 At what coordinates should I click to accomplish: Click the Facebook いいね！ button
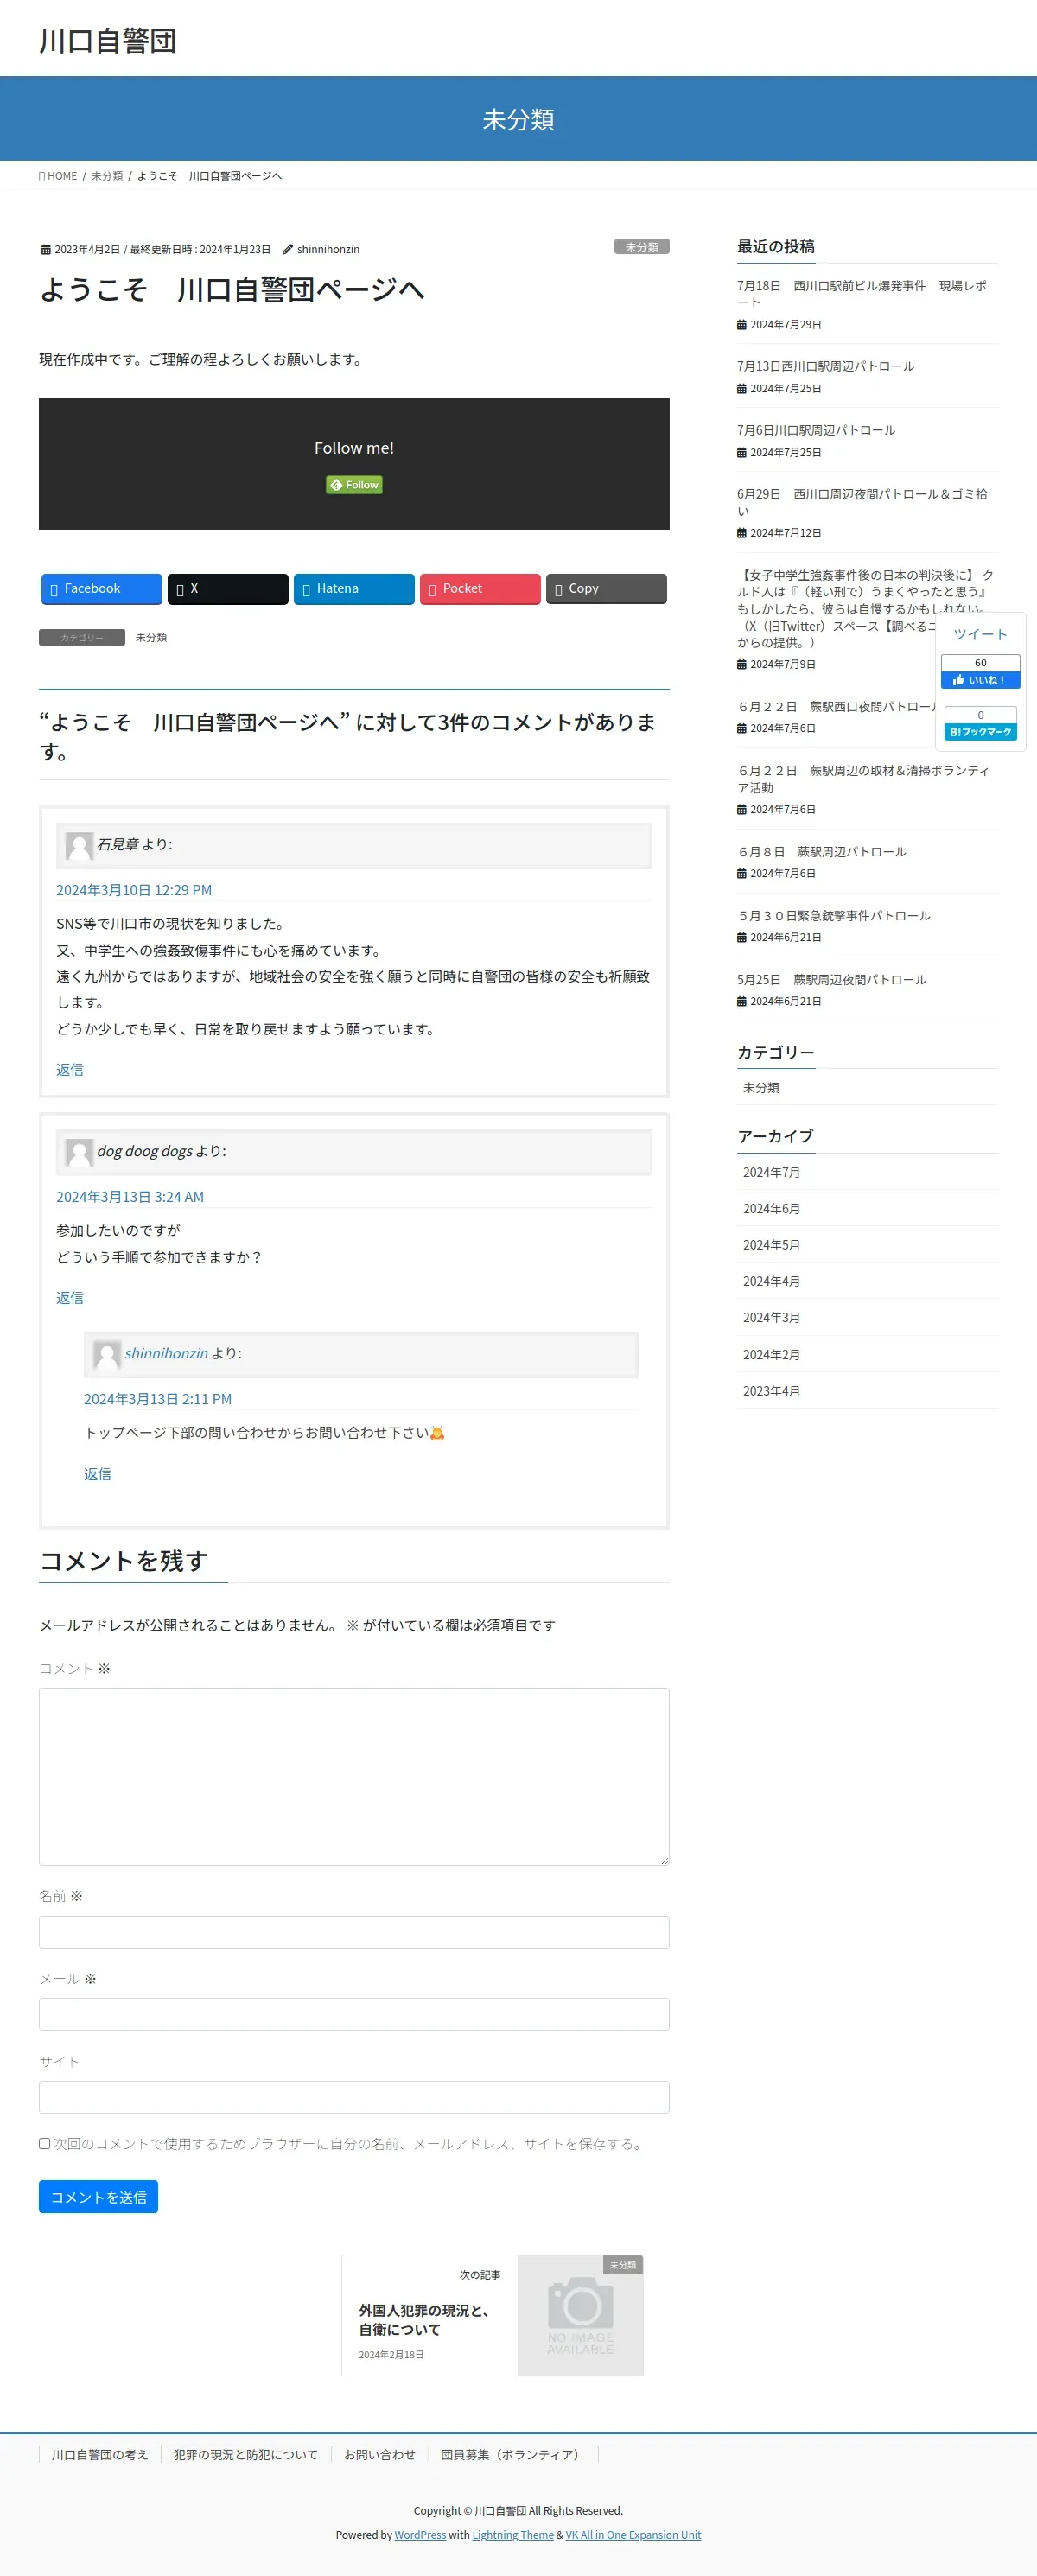point(980,680)
